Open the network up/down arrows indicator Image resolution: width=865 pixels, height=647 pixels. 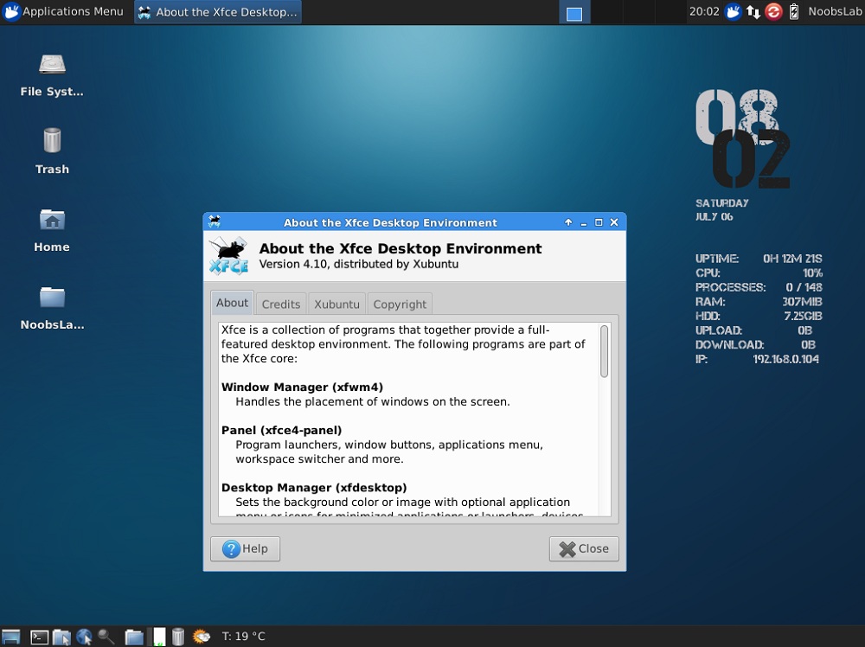(753, 11)
